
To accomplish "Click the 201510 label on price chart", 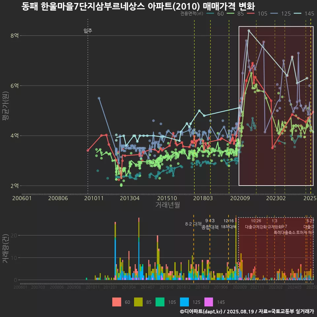I will point(167,198).
